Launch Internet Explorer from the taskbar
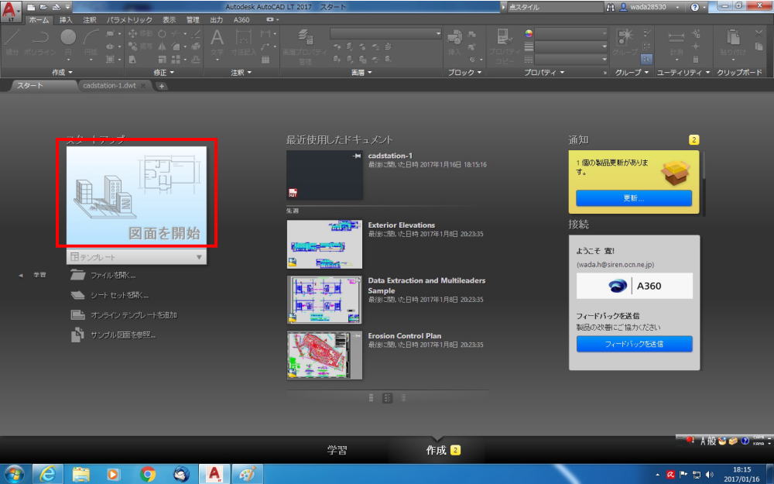Screen dimensions: 774x484 (47, 474)
